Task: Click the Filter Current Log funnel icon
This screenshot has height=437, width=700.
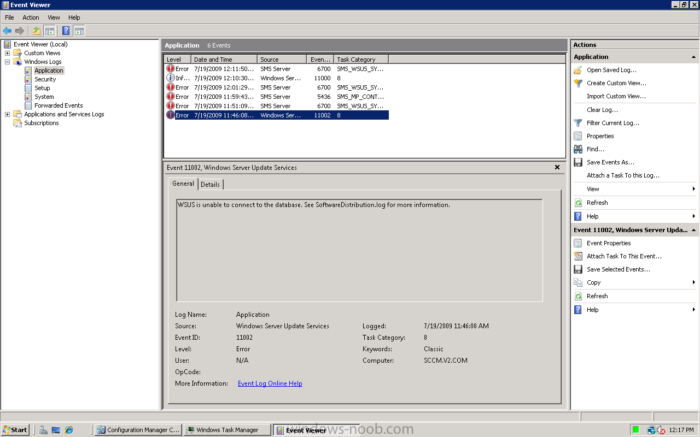Action: 578,123
